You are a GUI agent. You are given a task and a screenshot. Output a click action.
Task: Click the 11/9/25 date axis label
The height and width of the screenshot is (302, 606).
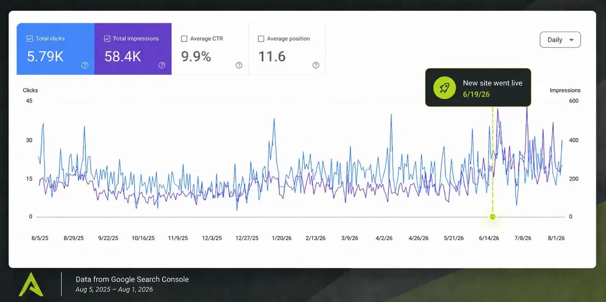pyautogui.click(x=178, y=238)
